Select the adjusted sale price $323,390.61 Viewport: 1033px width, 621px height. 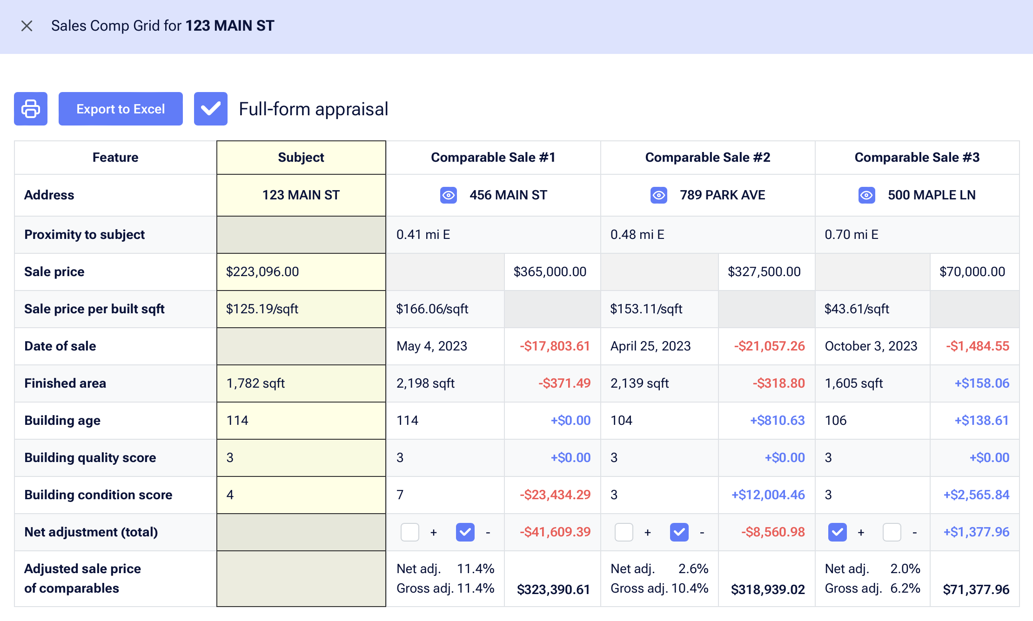[553, 589]
